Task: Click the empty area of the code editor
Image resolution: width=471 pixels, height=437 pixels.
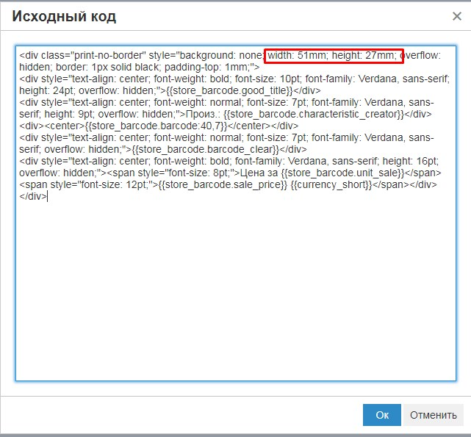Action: pyautogui.click(x=235, y=294)
